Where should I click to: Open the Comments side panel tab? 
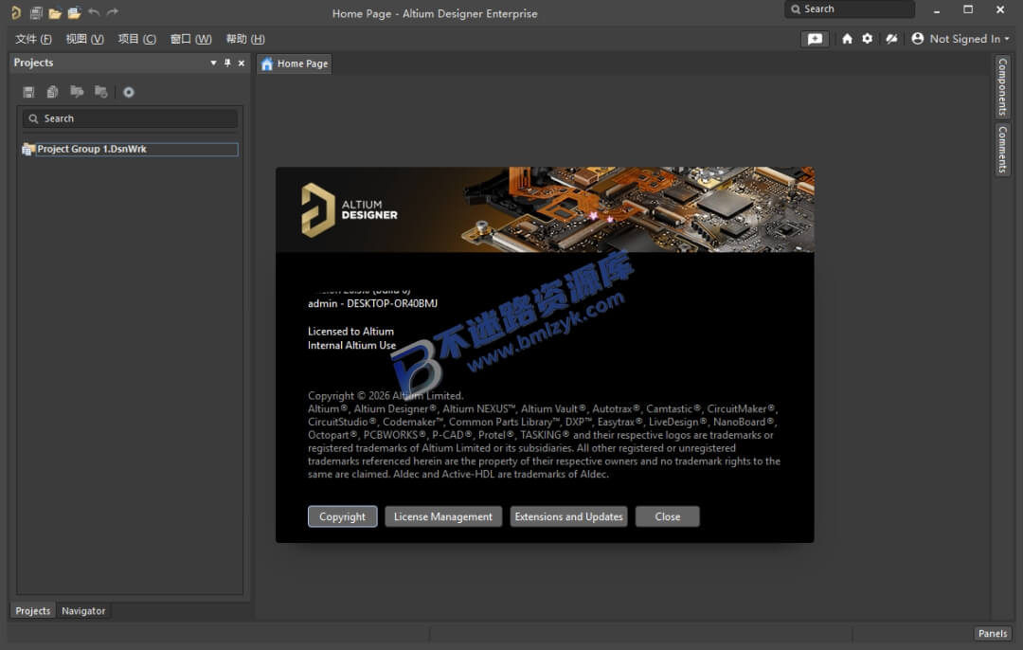1002,150
